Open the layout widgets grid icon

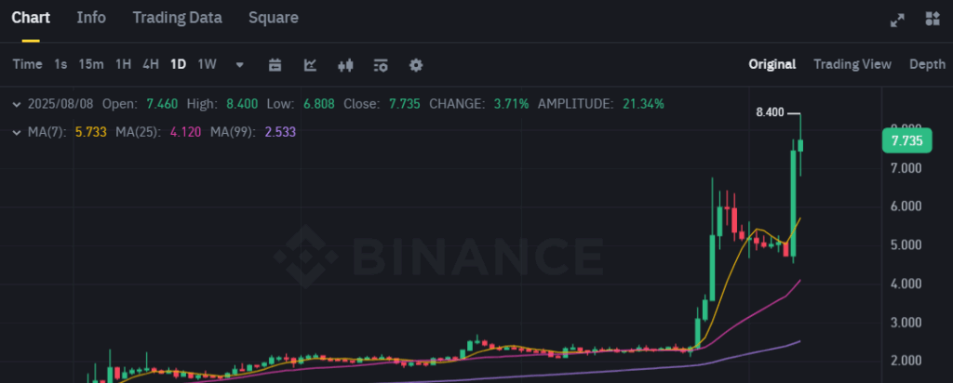(x=933, y=19)
